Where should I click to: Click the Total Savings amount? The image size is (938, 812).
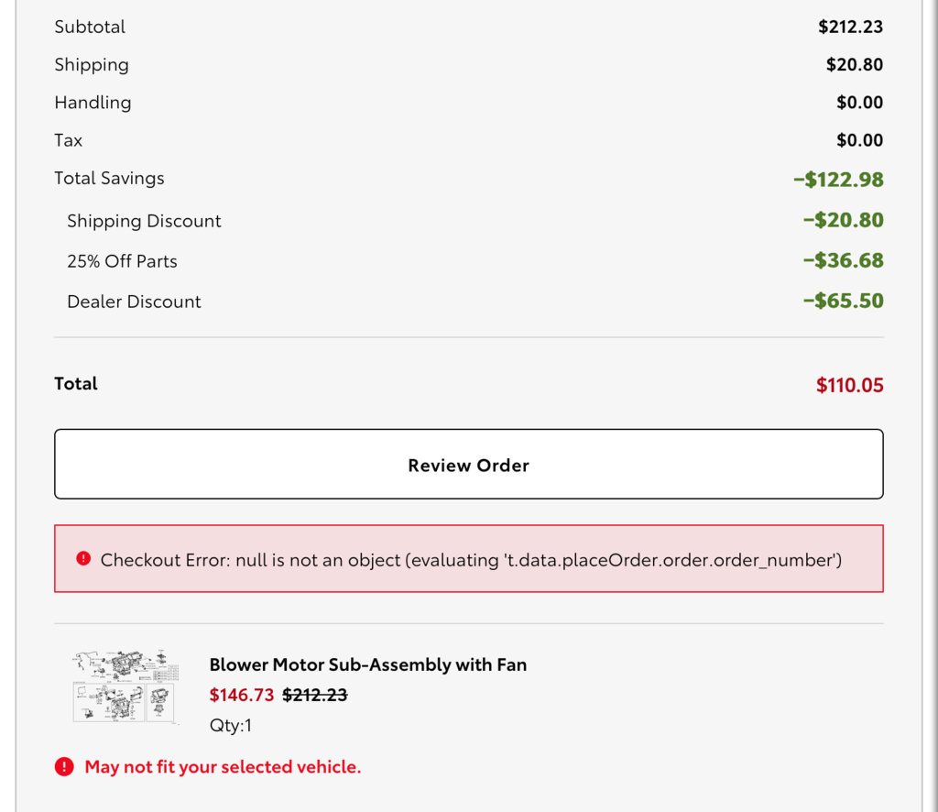click(838, 179)
